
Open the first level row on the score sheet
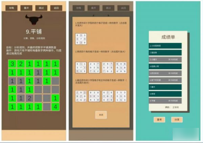pos(165,46)
